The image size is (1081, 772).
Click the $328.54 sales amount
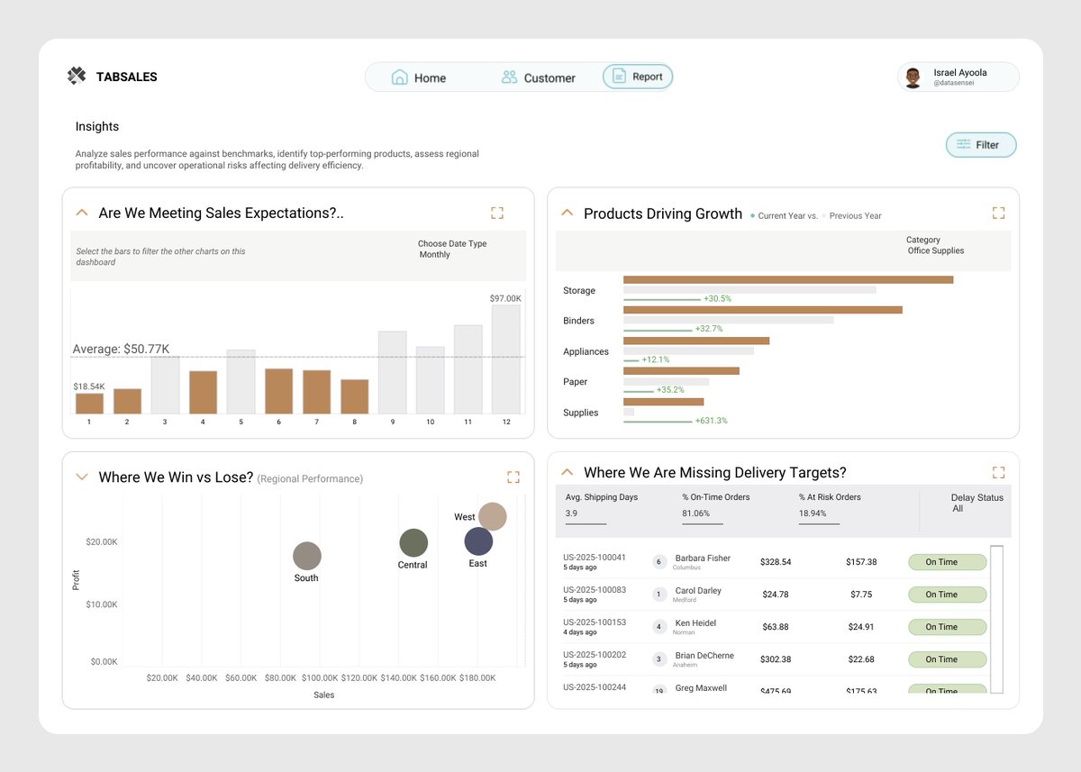coord(776,562)
